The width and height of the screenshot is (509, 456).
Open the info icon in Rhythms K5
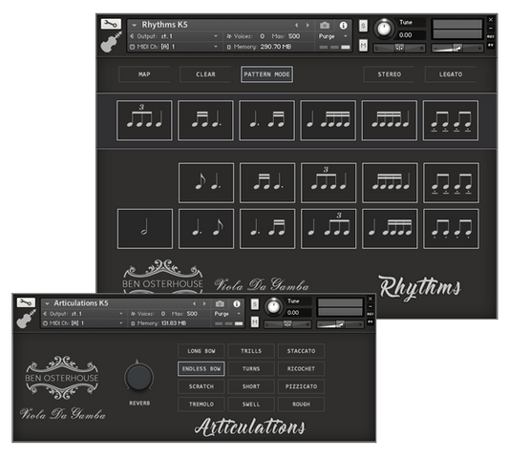coord(343,26)
